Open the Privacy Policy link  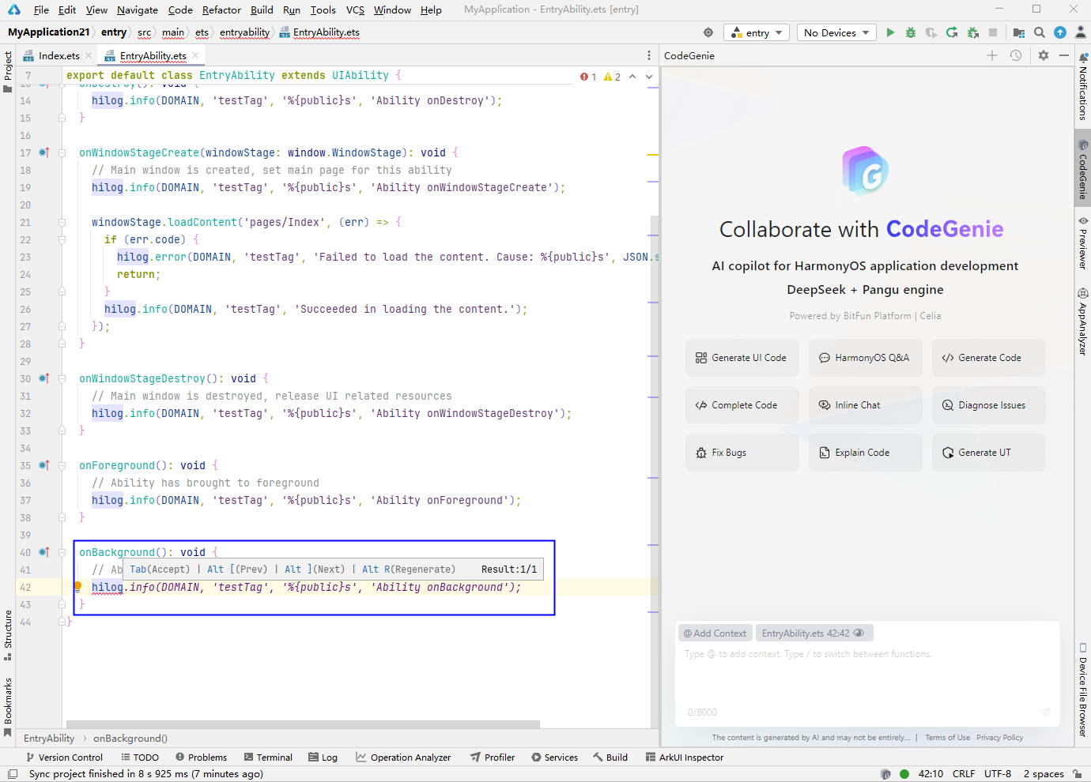pos(999,737)
